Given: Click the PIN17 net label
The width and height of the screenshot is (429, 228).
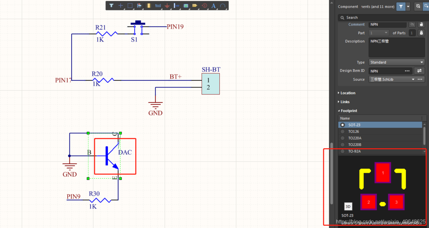Looking at the screenshot, I should point(64,80).
